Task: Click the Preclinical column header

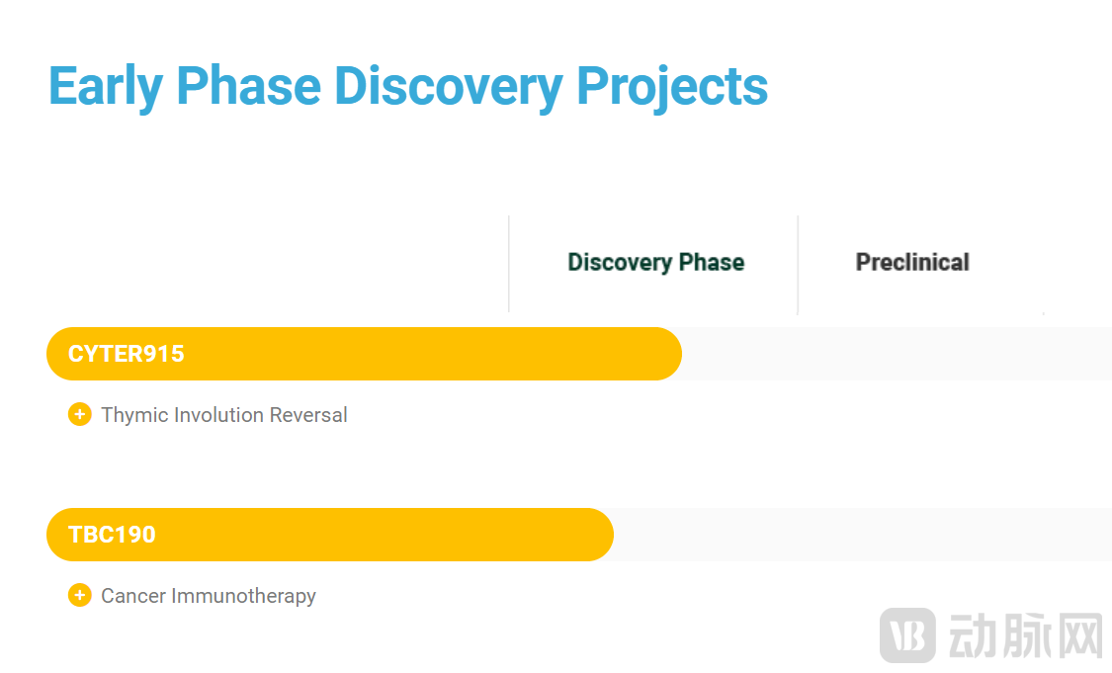Action: (912, 263)
